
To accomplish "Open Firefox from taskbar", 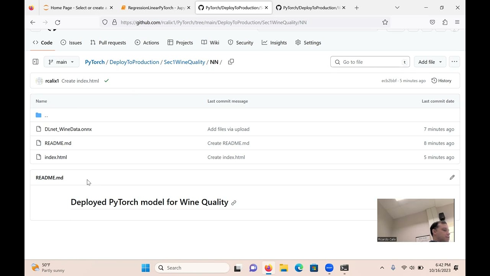I will click(x=268, y=268).
